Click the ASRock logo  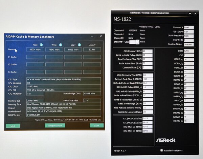click(165, 140)
